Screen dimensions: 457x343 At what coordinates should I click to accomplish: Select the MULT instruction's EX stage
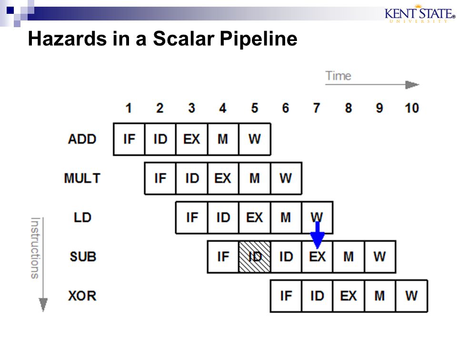click(x=223, y=178)
